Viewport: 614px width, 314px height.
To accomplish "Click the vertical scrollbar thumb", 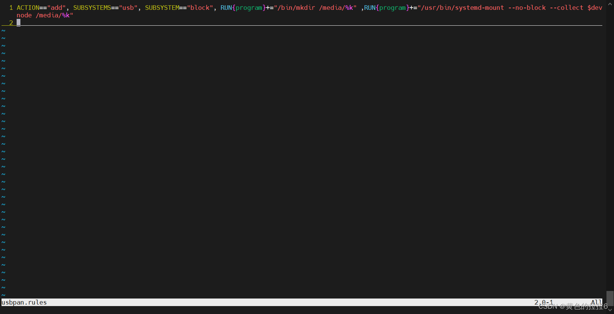I will click(x=610, y=298).
